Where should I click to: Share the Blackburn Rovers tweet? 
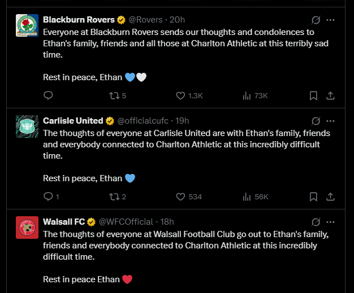click(330, 95)
